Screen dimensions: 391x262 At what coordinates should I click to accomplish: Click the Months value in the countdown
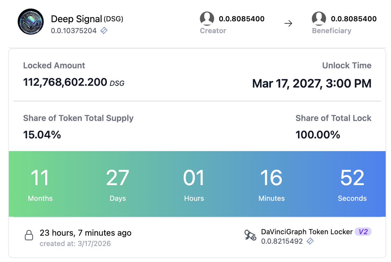(40, 178)
